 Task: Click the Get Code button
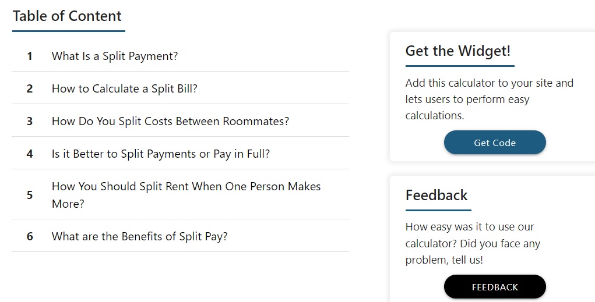point(495,143)
